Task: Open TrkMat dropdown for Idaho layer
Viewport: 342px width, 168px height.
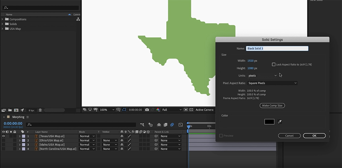Action: click(110, 145)
